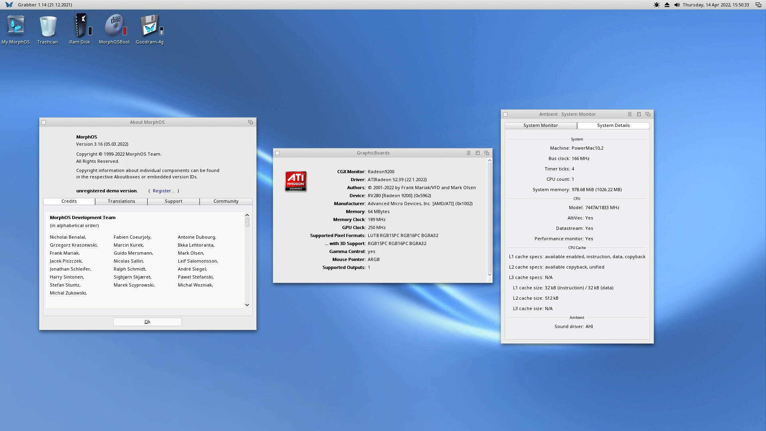
Task: Switch to System Details tab
Action: [x=613, y=125]
